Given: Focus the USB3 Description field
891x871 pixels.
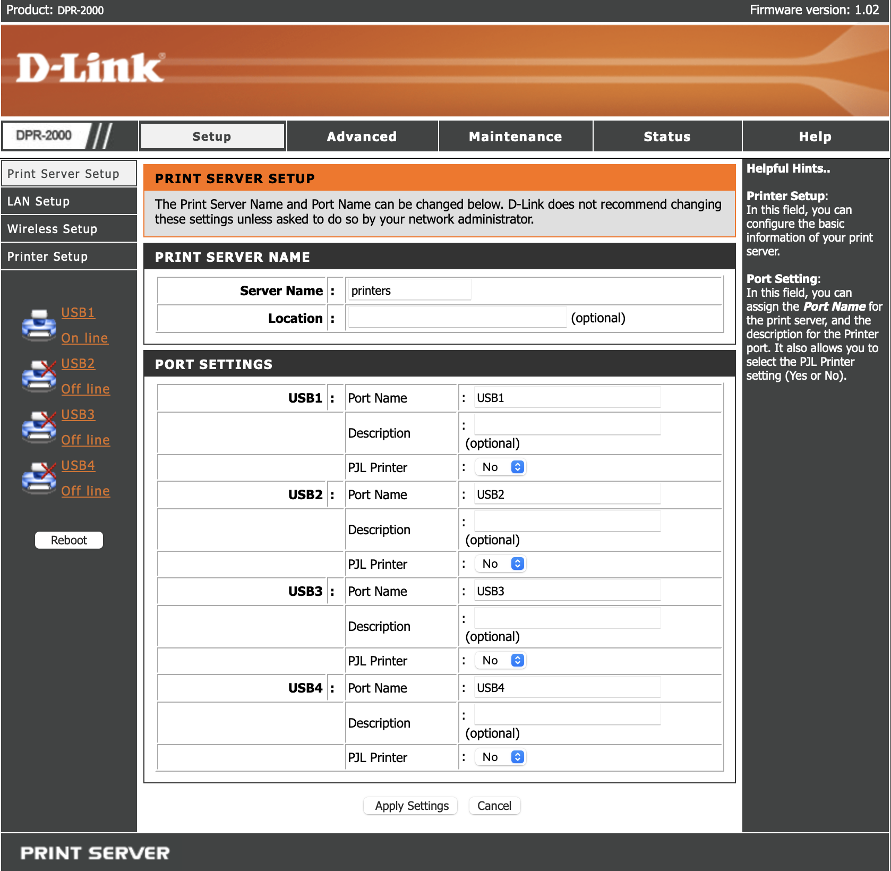Looking at the screenshot, I should 567,618.
